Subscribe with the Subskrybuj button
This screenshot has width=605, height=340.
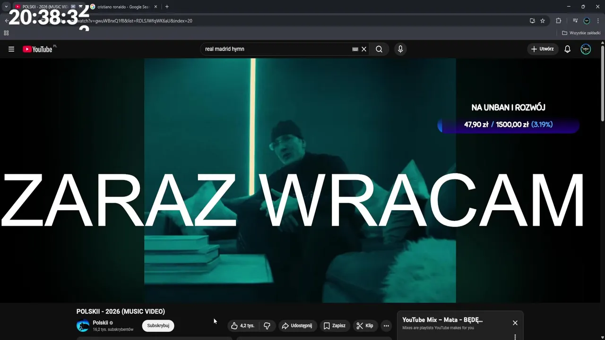point(158,325)
